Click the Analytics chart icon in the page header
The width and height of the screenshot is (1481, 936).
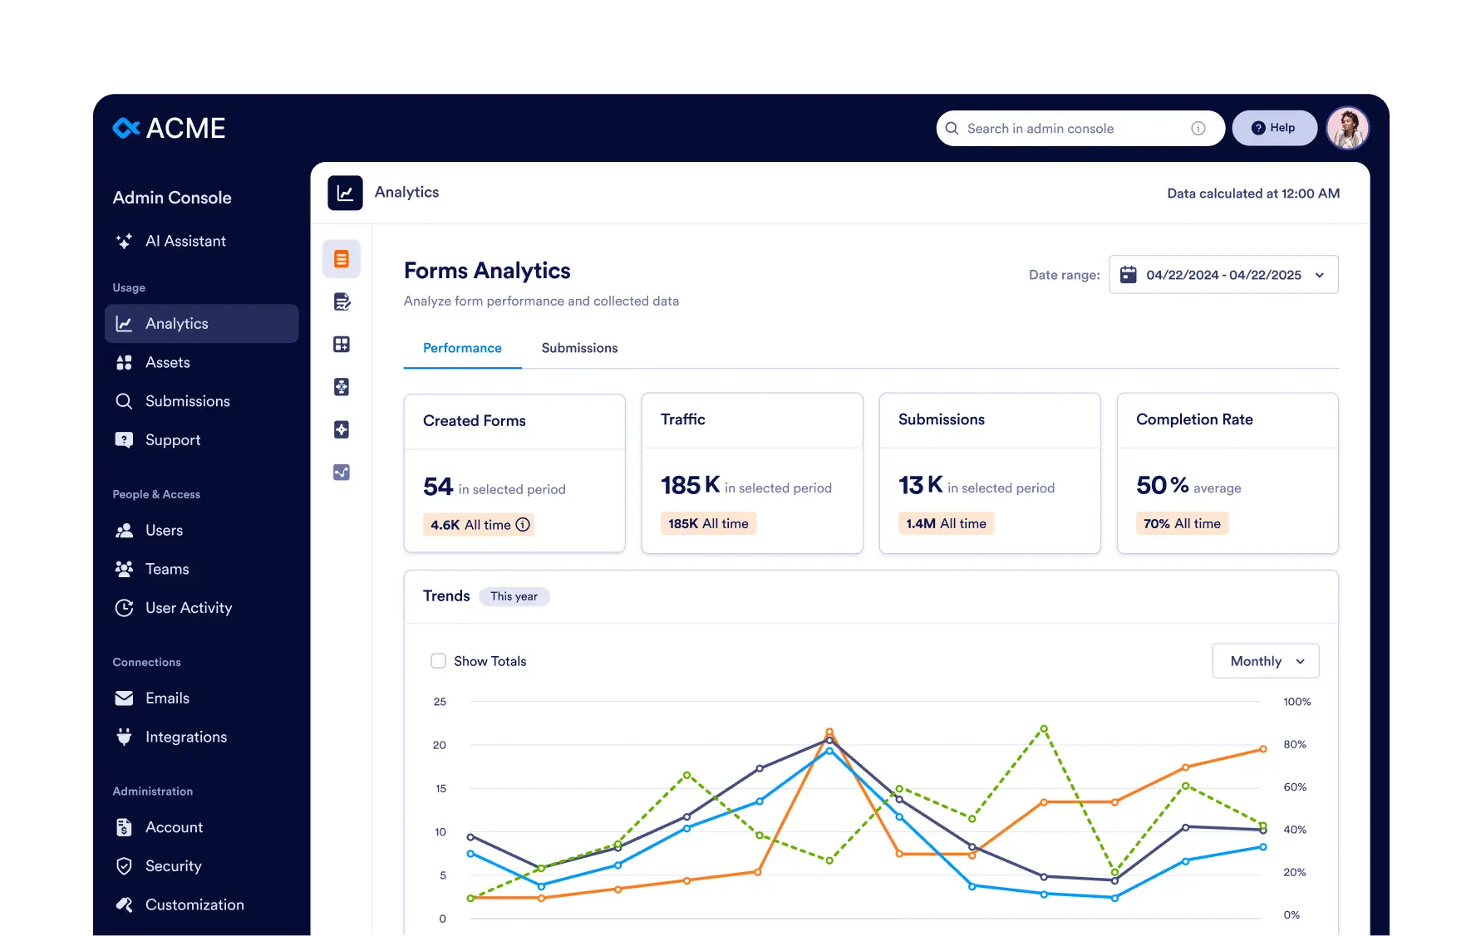pyautogui.click(x=345, y=192)
